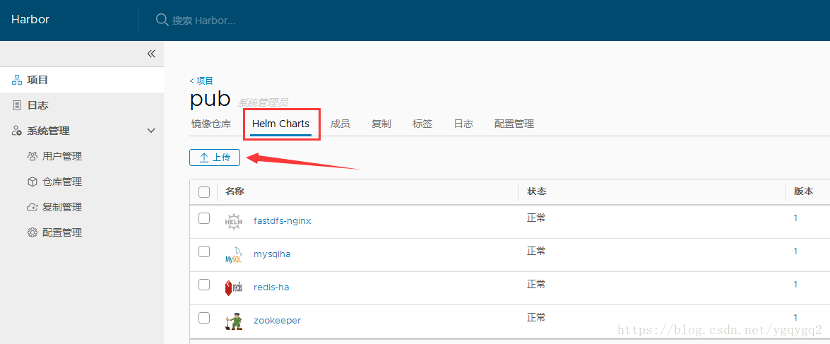Click the Harbor logo text
This screenshot has height=344, width=830.
pyautogui.click(x=30, y=20)
